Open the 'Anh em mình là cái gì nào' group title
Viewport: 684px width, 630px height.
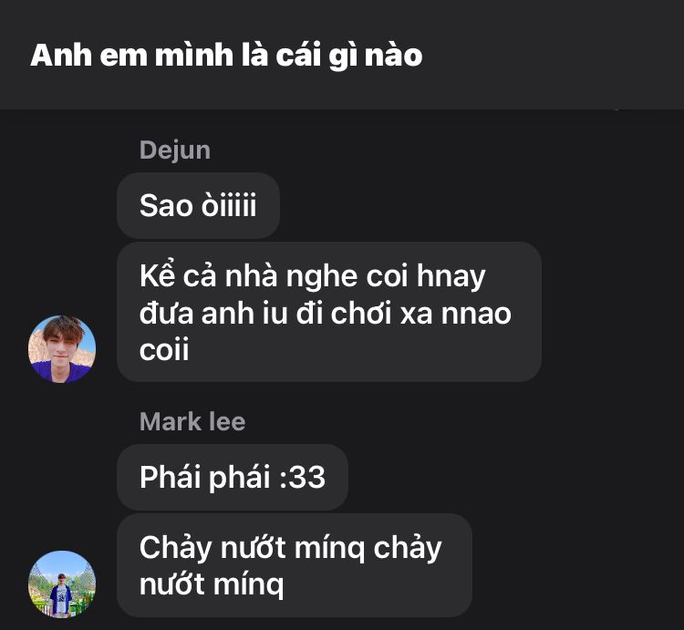pos(226,56)
